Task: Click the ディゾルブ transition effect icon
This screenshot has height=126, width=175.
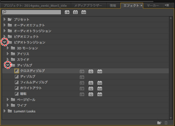Action: pyautogui.click(x=17, y=76)
